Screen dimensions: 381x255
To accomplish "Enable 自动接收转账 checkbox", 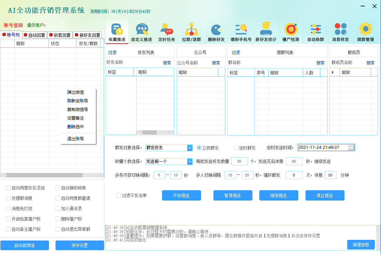I will (58, 188).
